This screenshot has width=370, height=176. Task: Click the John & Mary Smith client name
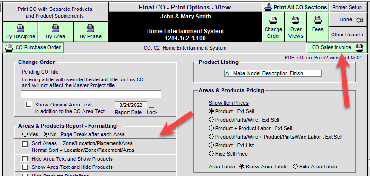coord(185,17)
